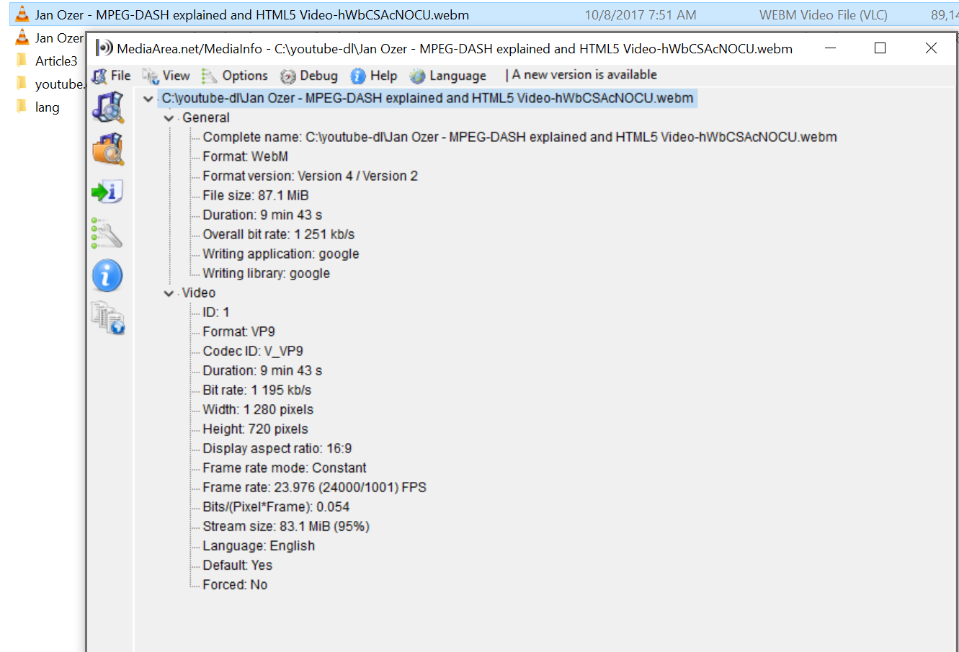Image resolution: width=959 pixels, height=652 pixels.
Task: Open the File menu
Action: pos(112,75)
